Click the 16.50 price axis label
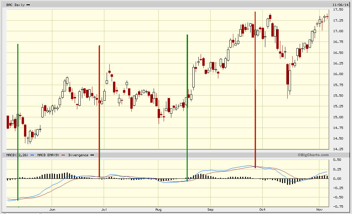The image size is (352, 214). pyautogui.click(x=338, y=53)
